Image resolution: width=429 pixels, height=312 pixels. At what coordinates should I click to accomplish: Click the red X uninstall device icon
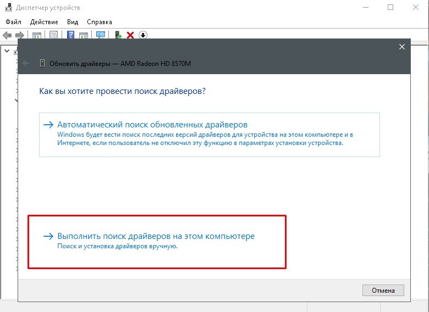click(x=130, y=35)
